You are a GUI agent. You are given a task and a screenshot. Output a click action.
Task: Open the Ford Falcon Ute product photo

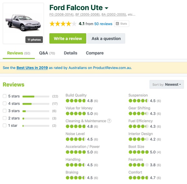tap(23, 23)
